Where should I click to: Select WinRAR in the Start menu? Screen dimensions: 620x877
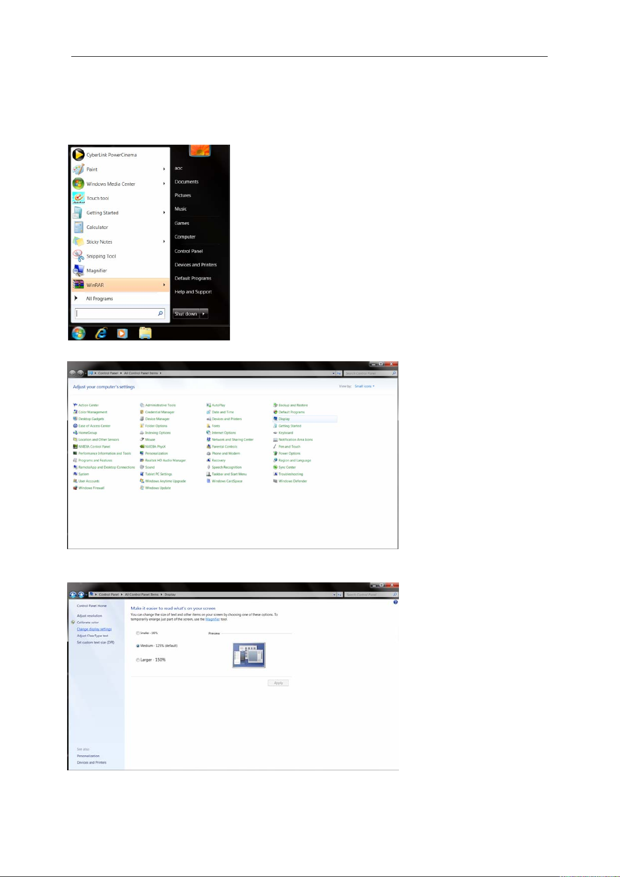[121, 285]
